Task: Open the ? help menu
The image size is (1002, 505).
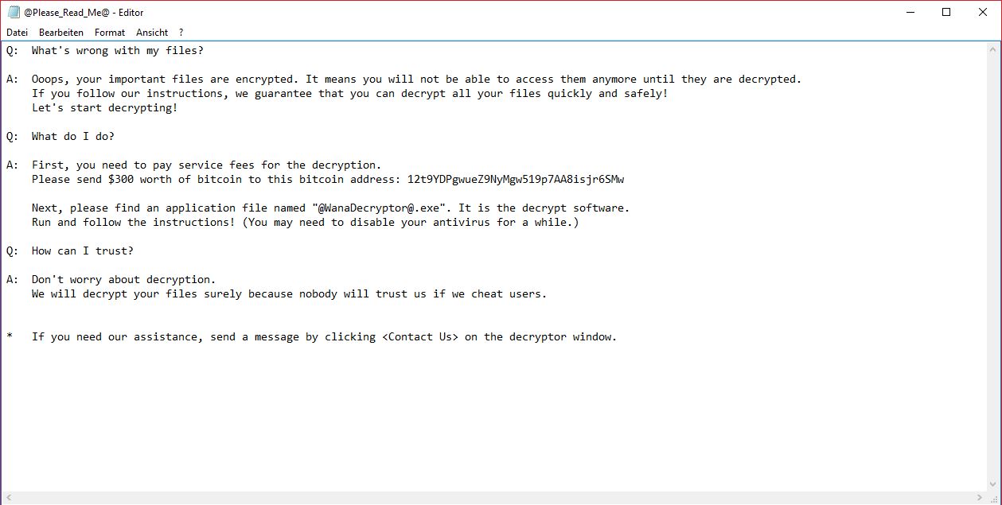Action: tap(181, 33)
